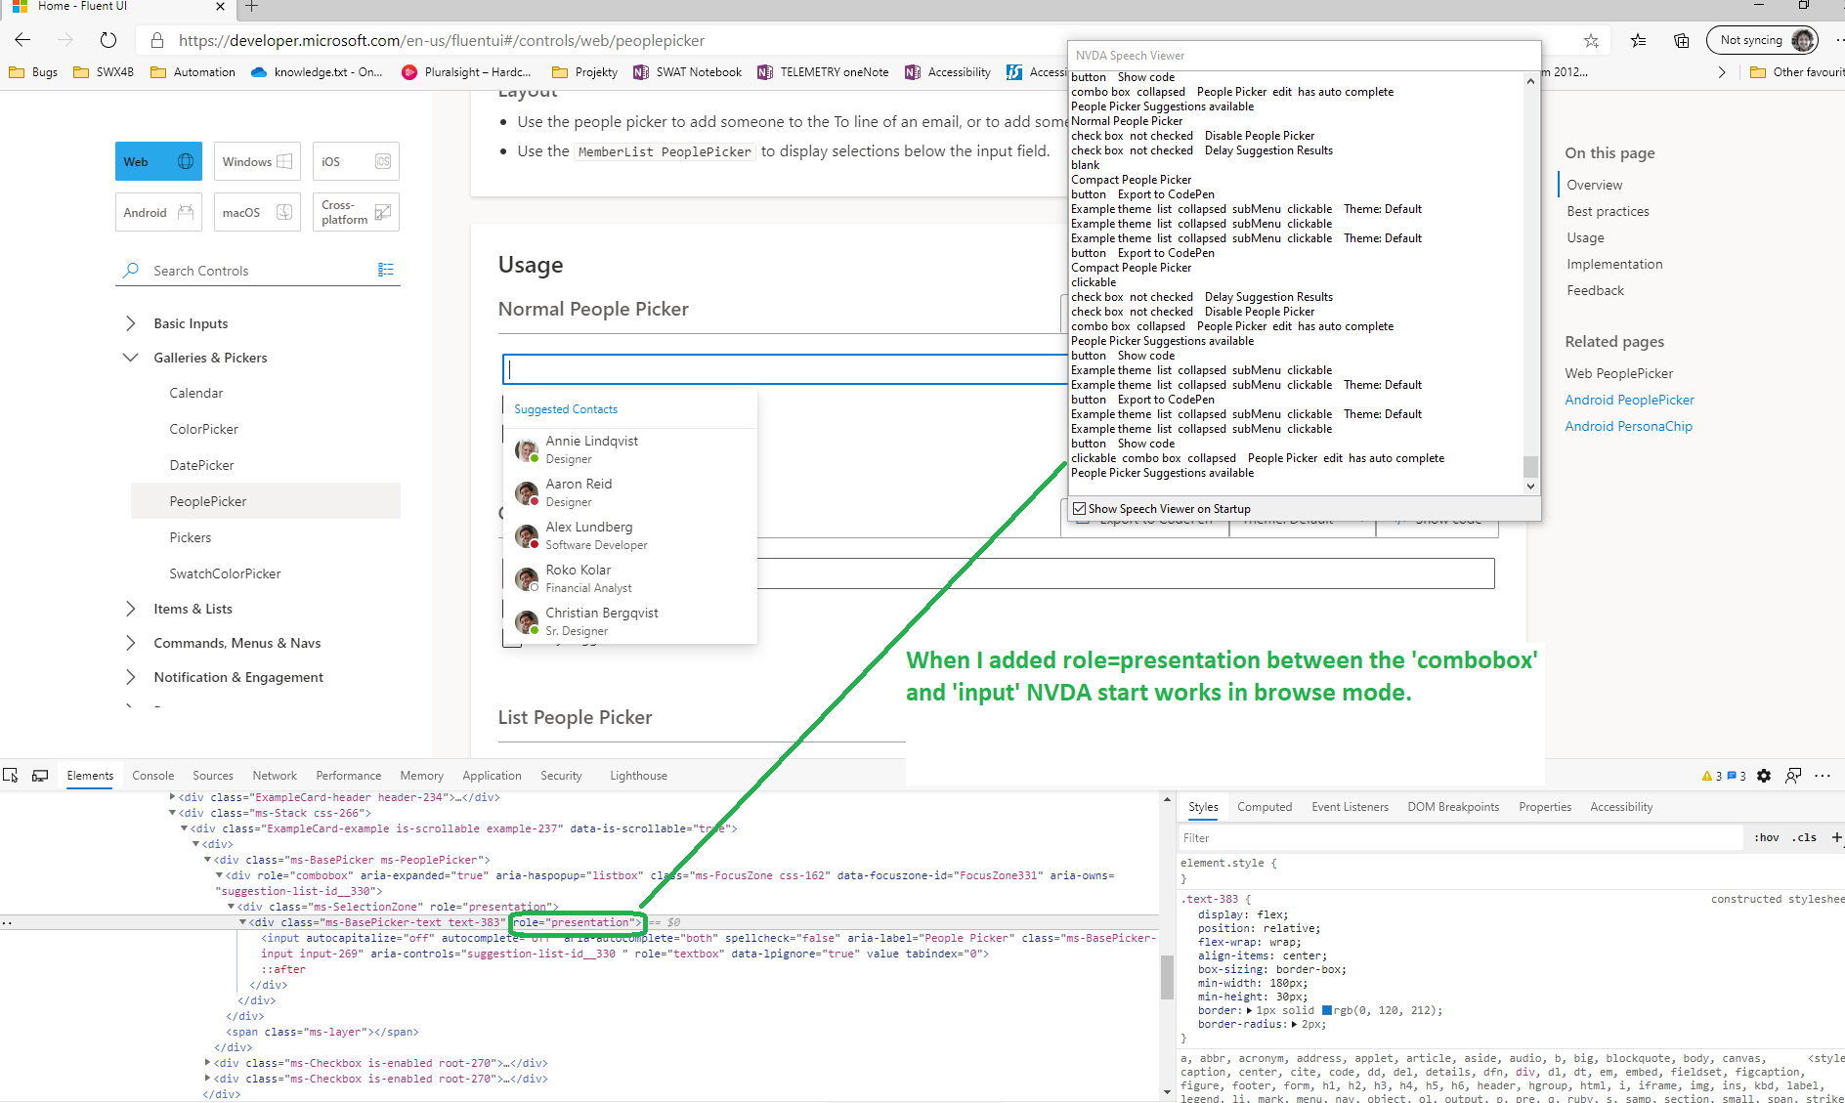Select the Windows platform card
This screenshot has height=1103, width=1845.
click(x=256, y=160)
